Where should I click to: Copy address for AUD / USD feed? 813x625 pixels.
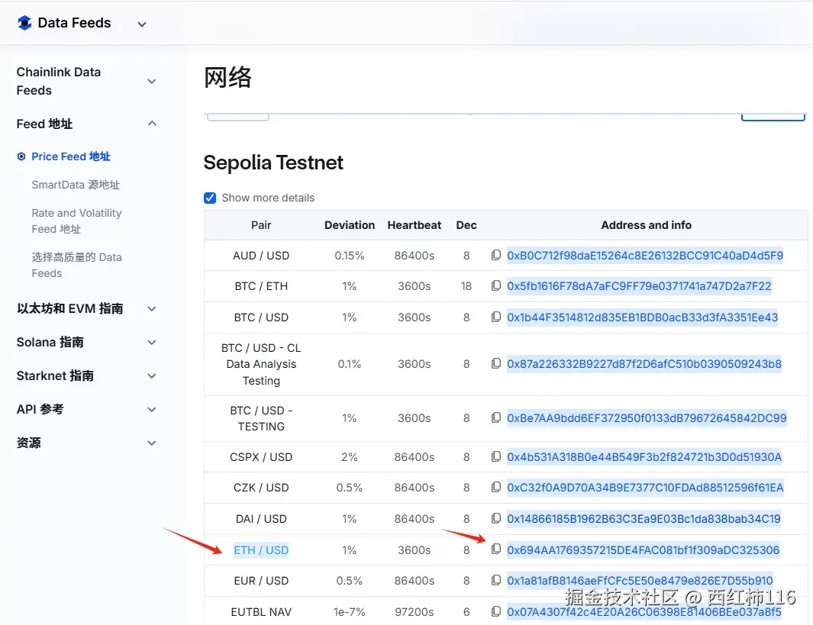point(495,255)
